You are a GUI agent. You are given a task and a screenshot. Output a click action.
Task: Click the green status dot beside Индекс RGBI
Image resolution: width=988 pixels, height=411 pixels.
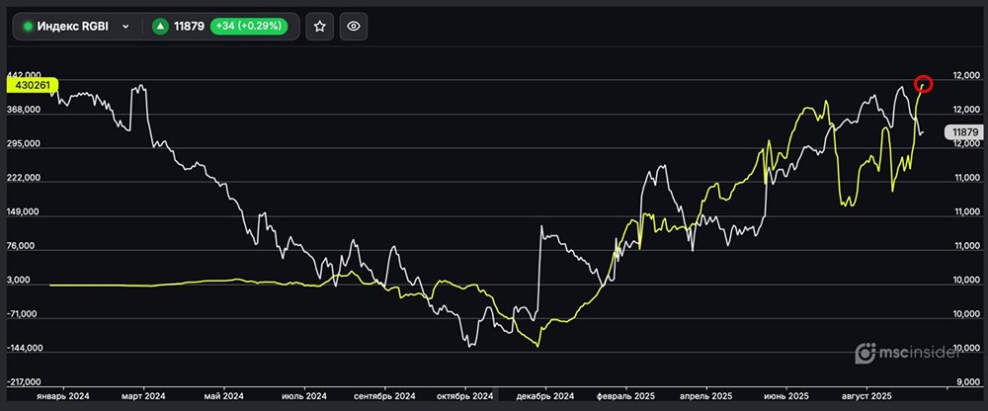[x=28, y=27]
